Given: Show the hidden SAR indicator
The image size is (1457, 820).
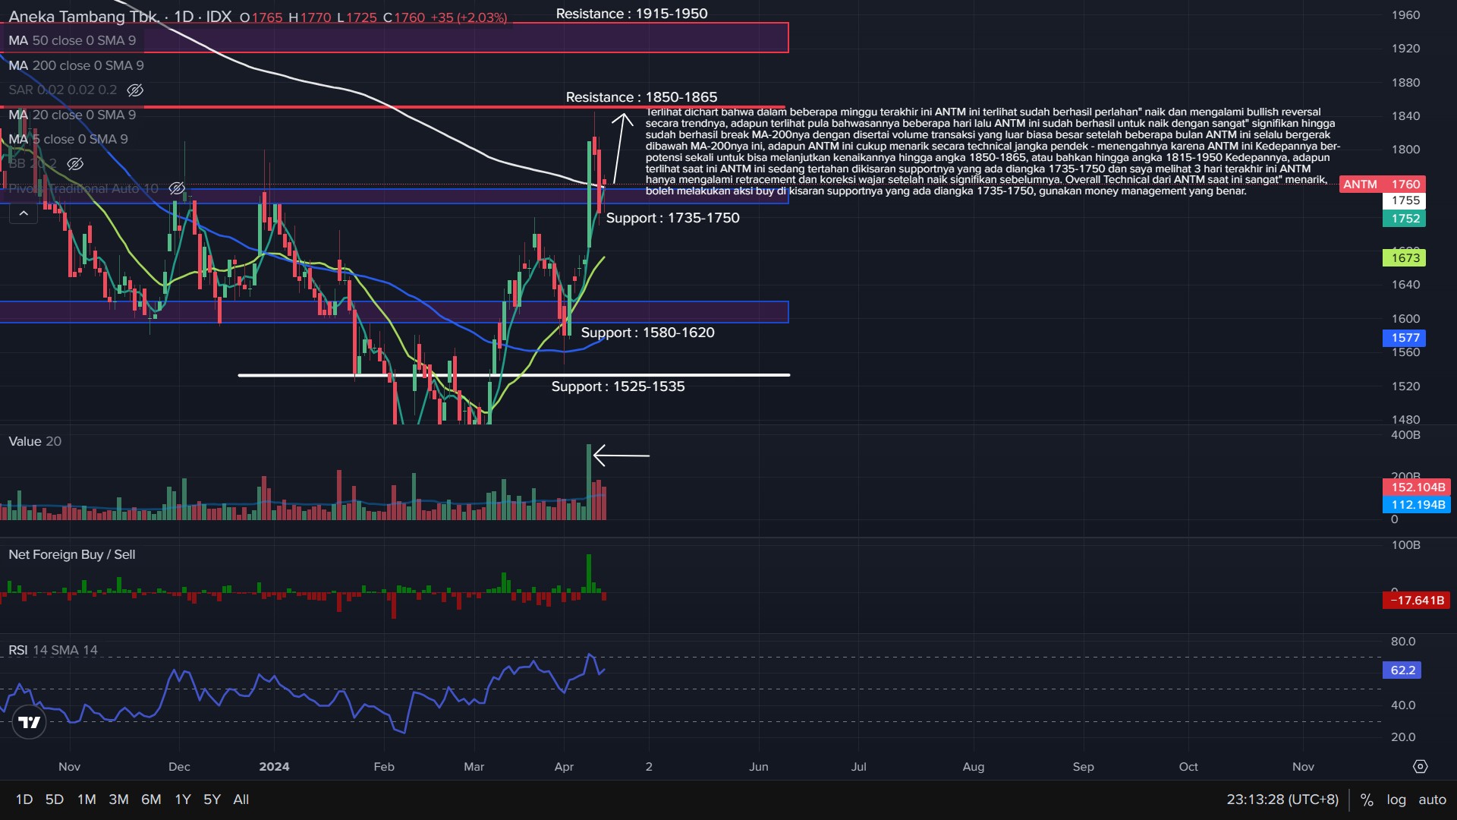Looking at the screenshot, I should pyautogui.click(x=135, y=90).
